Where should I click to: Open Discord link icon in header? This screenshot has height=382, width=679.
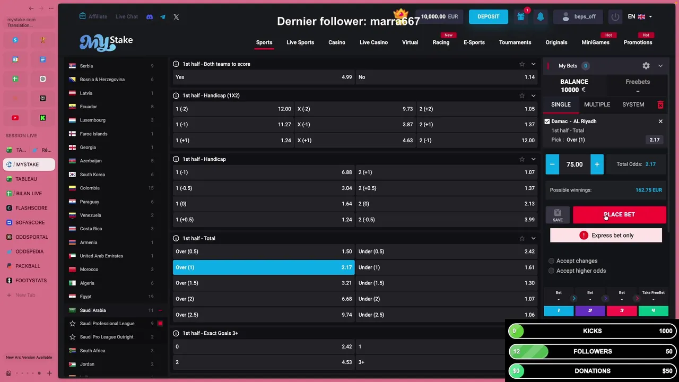click(x=150, y=16)
